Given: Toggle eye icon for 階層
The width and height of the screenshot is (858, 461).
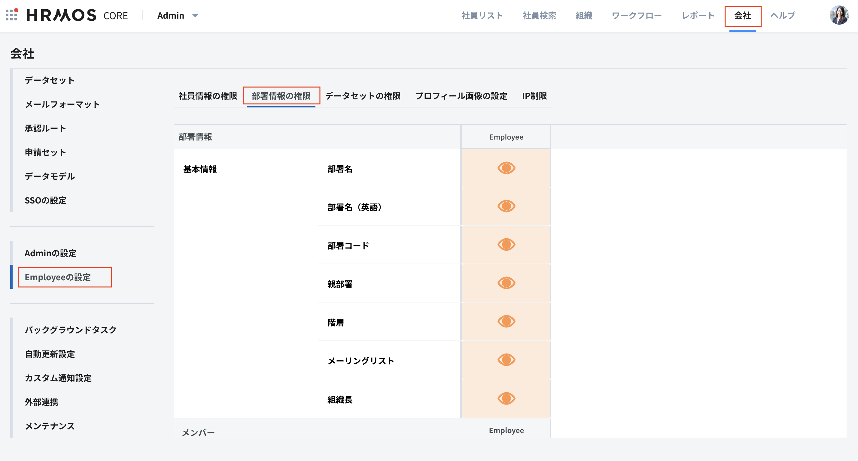Looking at the screenshot, I should coord(506,321).
